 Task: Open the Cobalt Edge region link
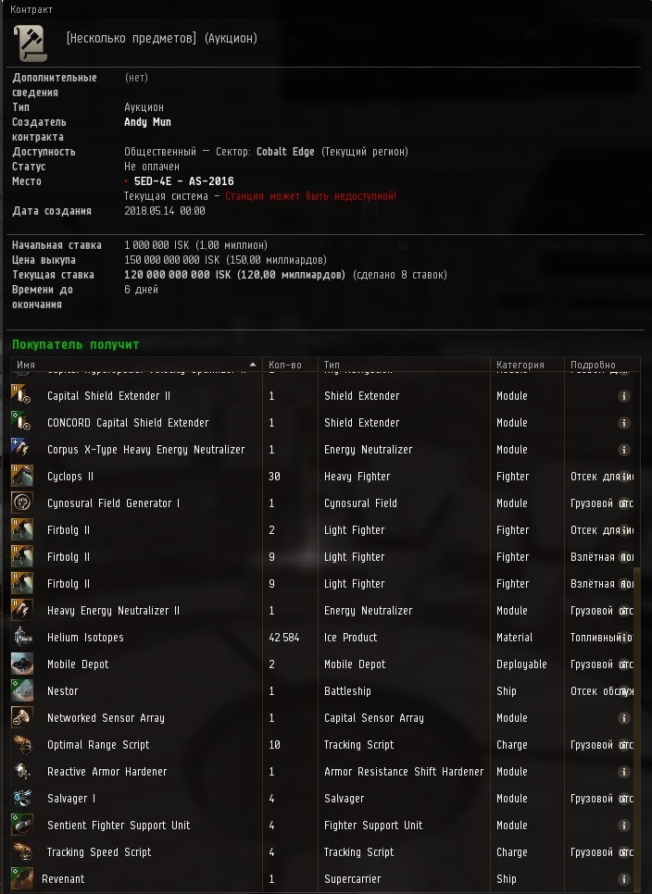pos(285,152)
